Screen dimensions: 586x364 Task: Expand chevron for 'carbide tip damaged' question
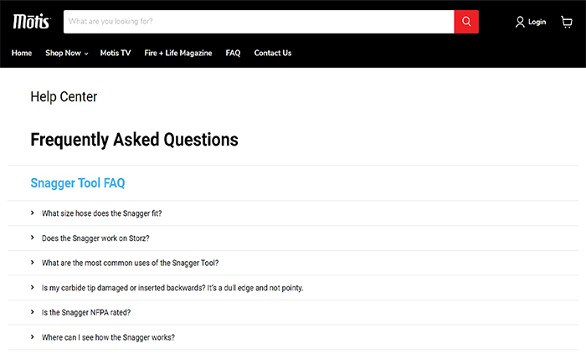(33, 287)
